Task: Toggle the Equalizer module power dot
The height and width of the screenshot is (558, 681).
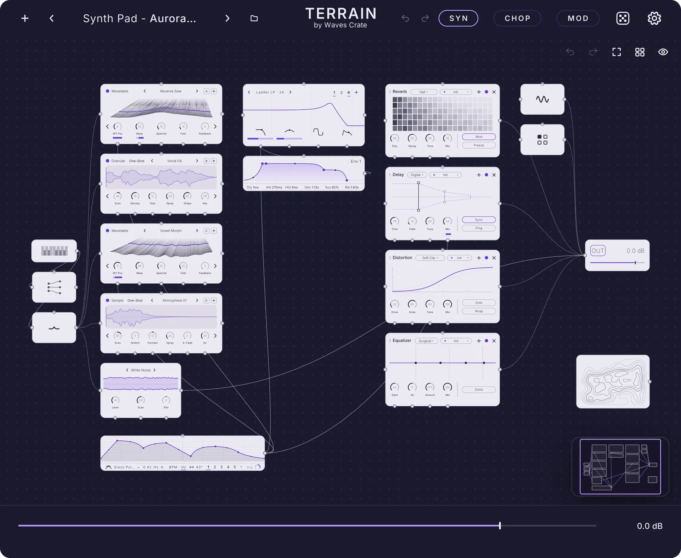Action: (487, 340)
